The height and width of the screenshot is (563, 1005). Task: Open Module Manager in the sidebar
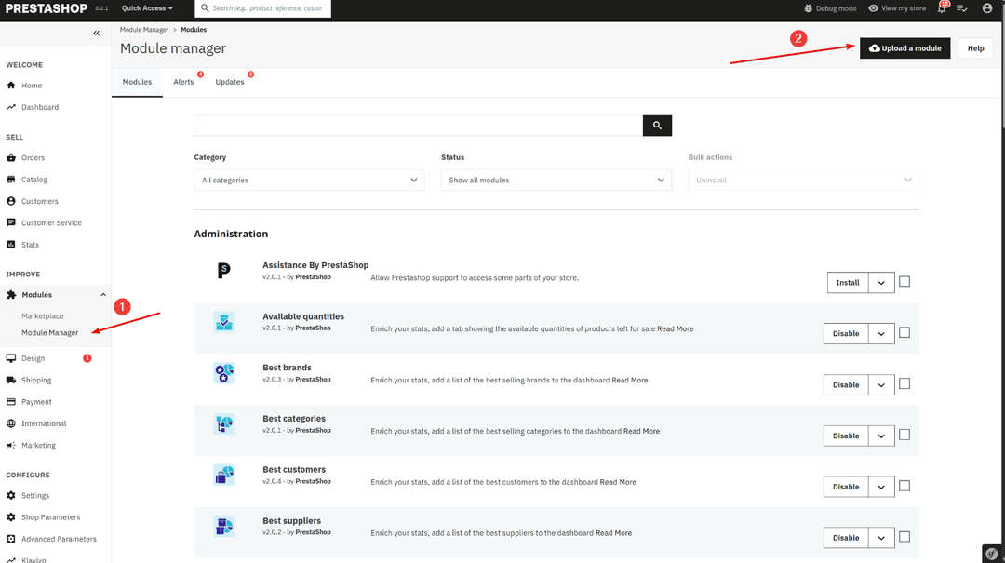point(50,333)
